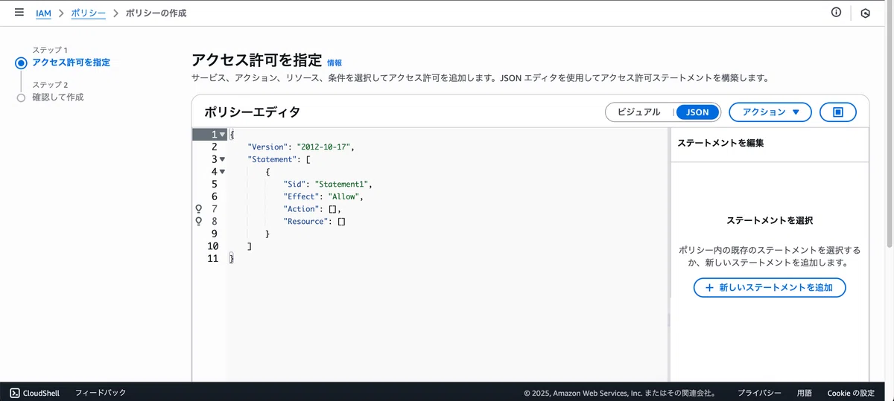Click the "Statement1" Sid value
This screenshot has width=894, height=401.
(x=342, y=185)
